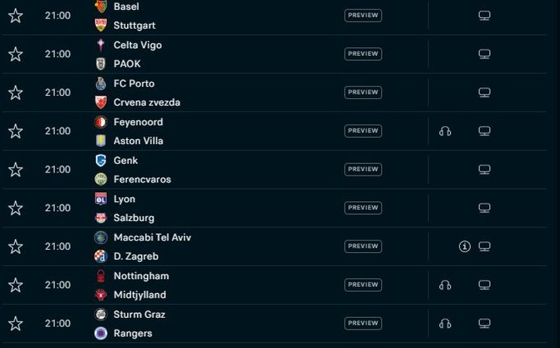Click the Crvena zvezda team name
This screenshot has width=560, height=348.
coord(146,102)
